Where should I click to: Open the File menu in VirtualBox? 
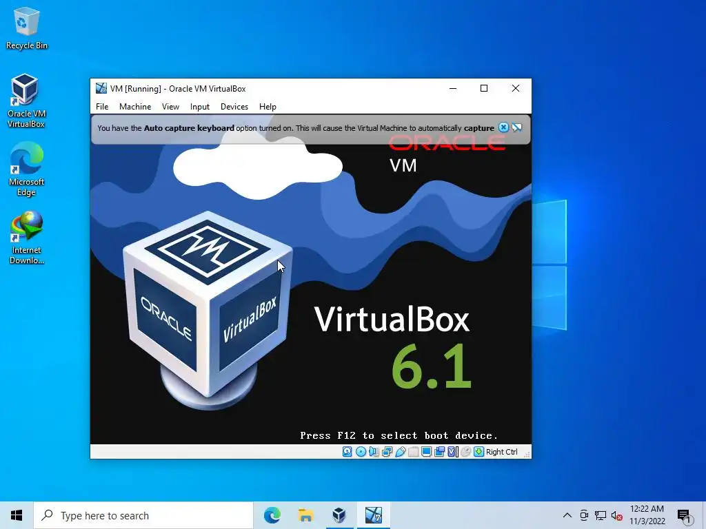(102, 107)
